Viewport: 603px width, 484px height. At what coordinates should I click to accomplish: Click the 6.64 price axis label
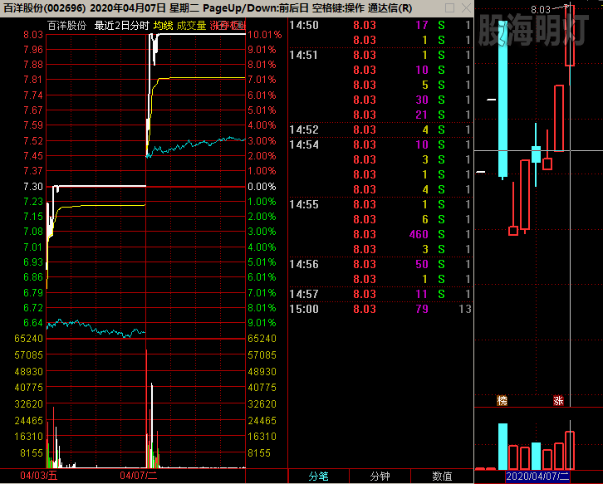pyautogui.click(x=33, y=323)
